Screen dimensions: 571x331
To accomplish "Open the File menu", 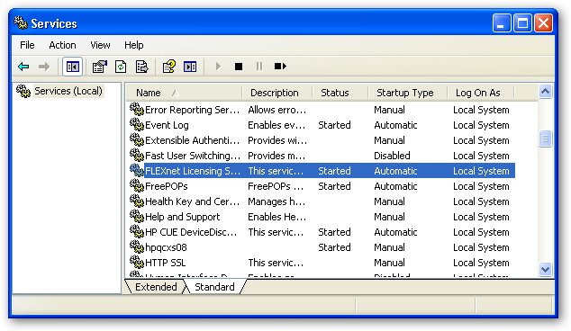I will pyautogui.click(x=27, y=45).
